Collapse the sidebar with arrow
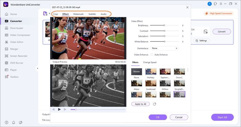This screenshot has height=127, width=241. 37,68
